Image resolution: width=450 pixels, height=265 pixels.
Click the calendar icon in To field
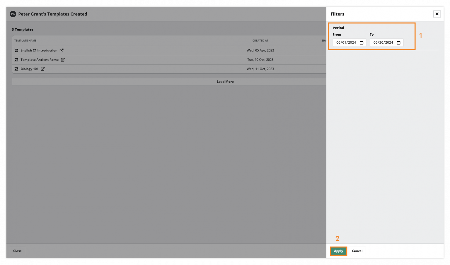[x=399, y=42]
